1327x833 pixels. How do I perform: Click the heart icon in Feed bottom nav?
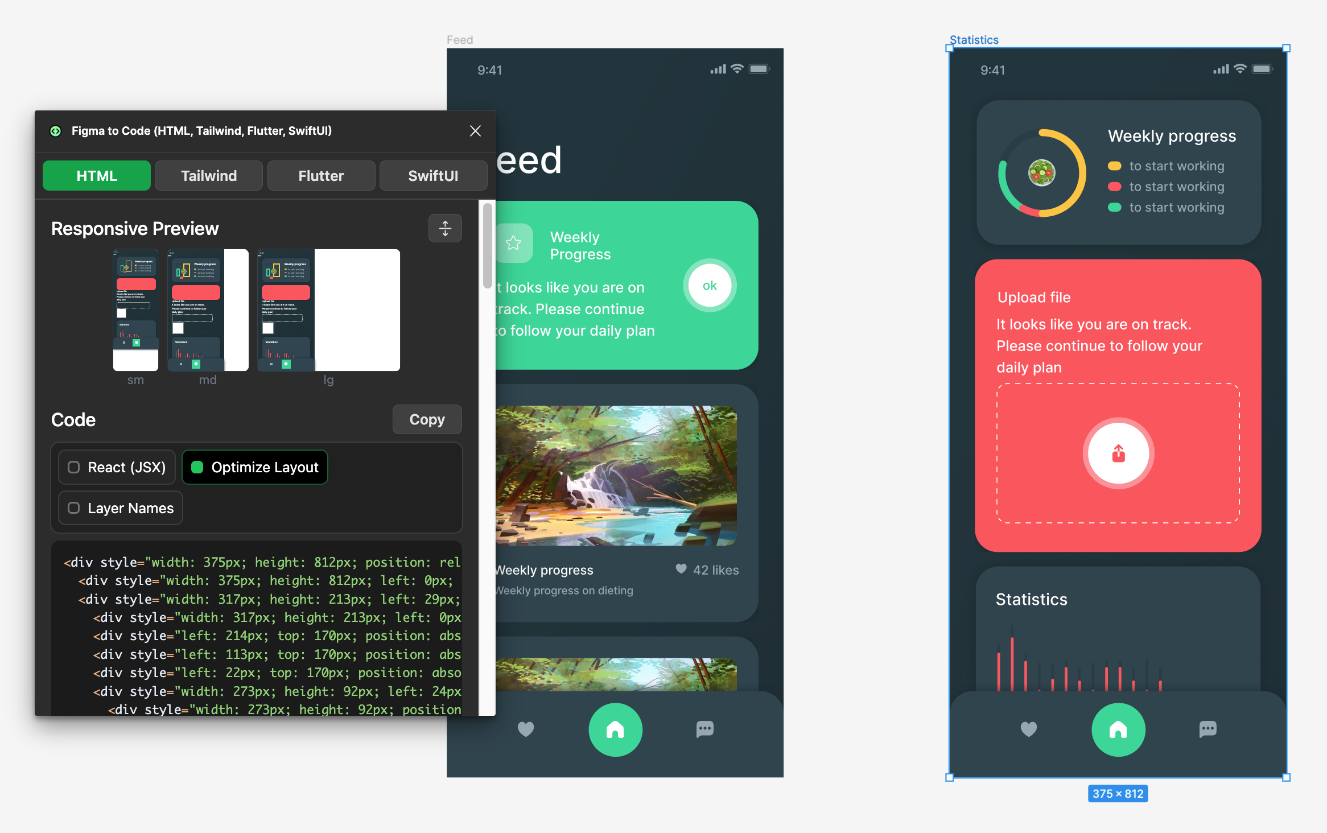[x=524, y=729]
